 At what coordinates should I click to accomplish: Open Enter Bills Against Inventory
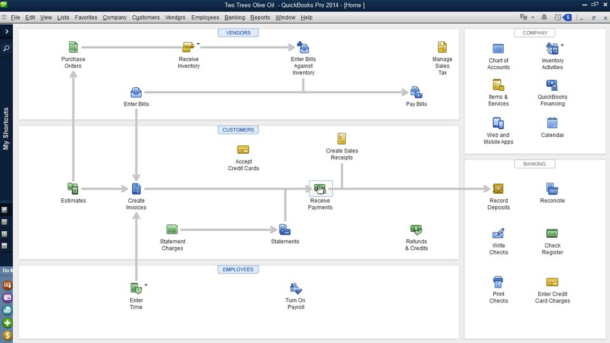coord(303,48)
